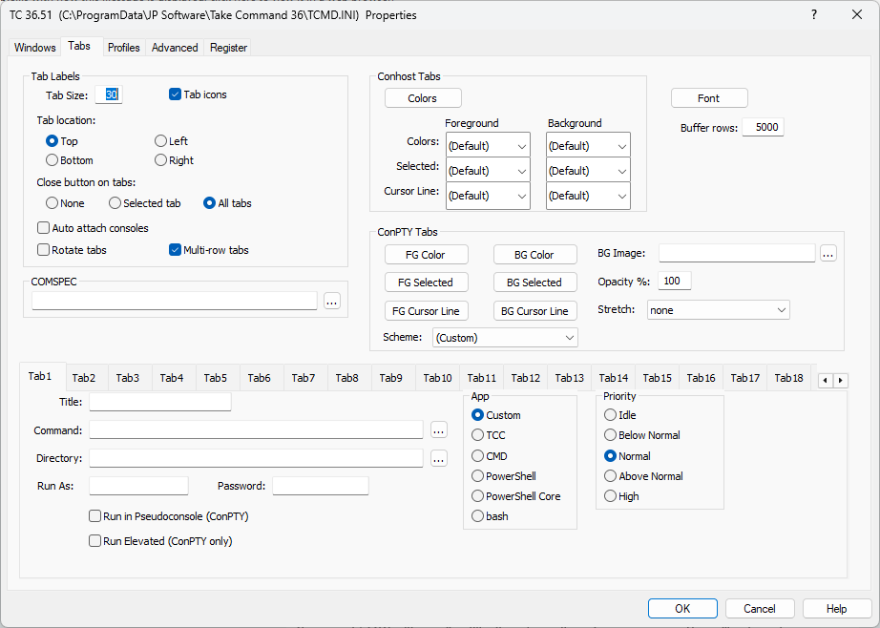Click the question mark help icon in title bar

coord(814,15)
